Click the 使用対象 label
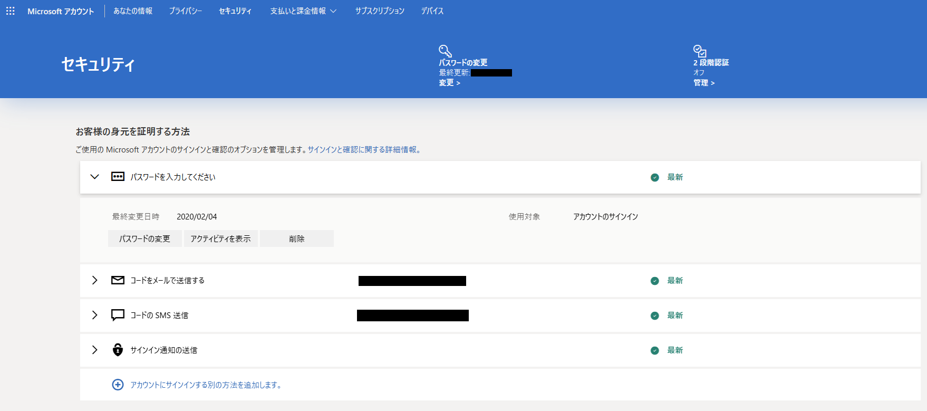The height and width of the screenshot is (411, 927). [524, 217]
